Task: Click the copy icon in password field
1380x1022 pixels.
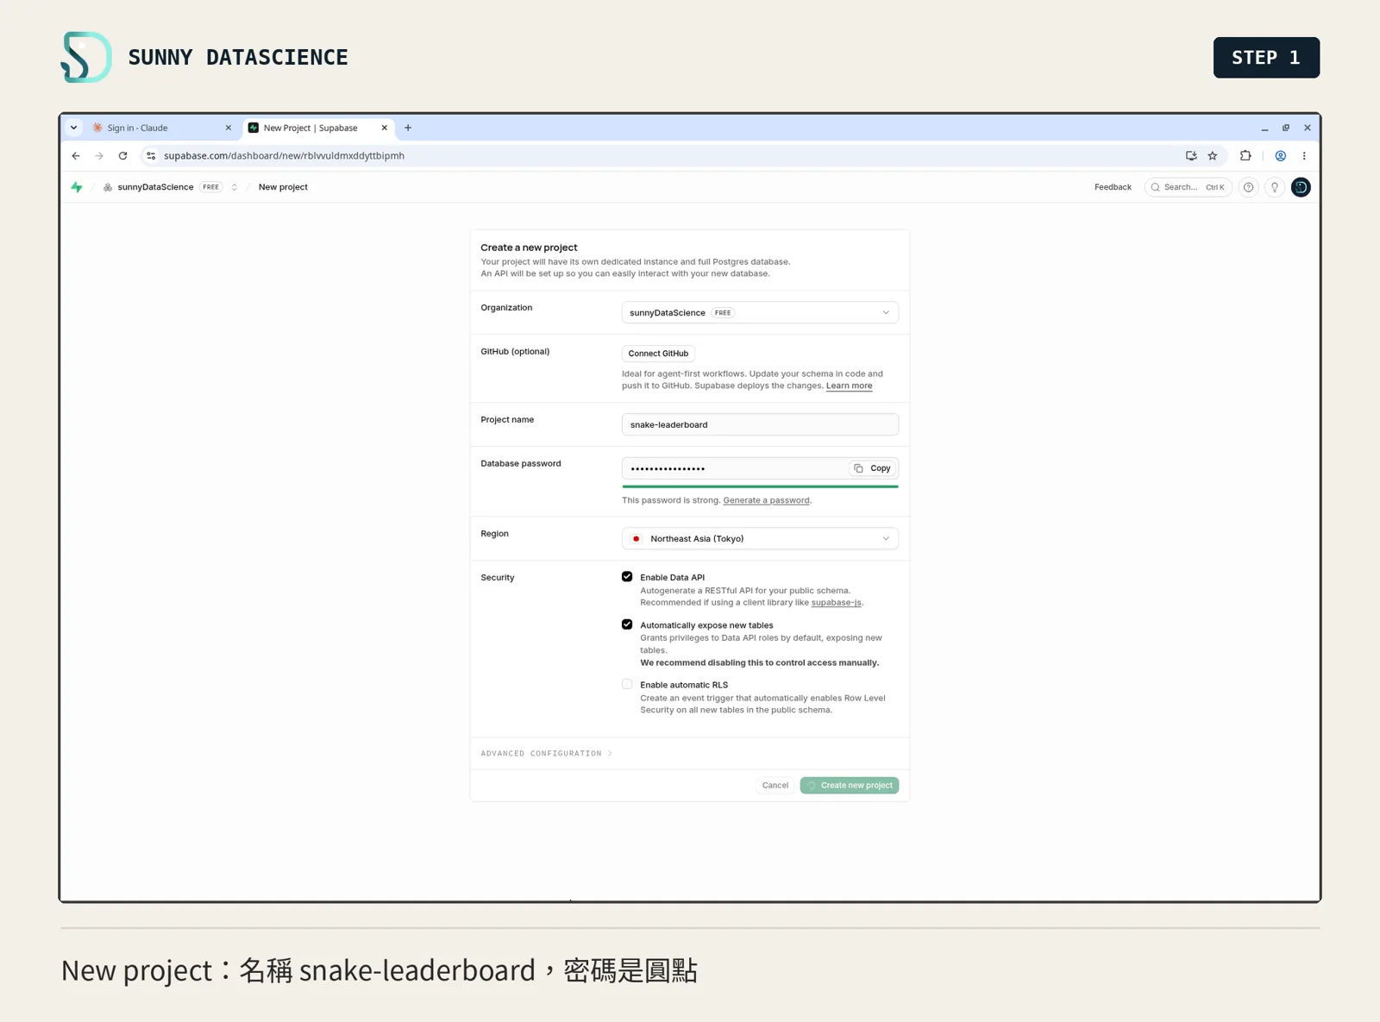Action: 858,468
